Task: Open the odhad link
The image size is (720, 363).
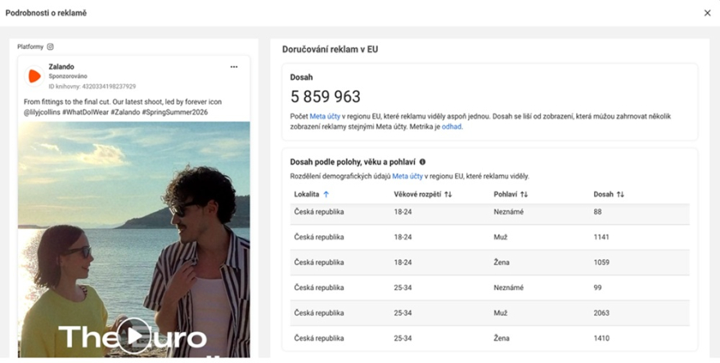Action: tap(452, 127)
